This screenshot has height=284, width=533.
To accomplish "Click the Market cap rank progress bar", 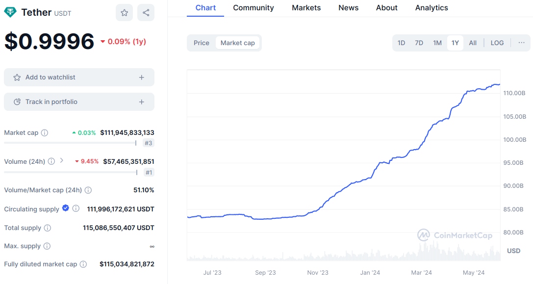I will pyautogui.click(x=71, y=143).
